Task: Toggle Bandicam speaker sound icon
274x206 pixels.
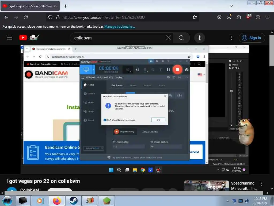Action: click(x=137, y=69)
